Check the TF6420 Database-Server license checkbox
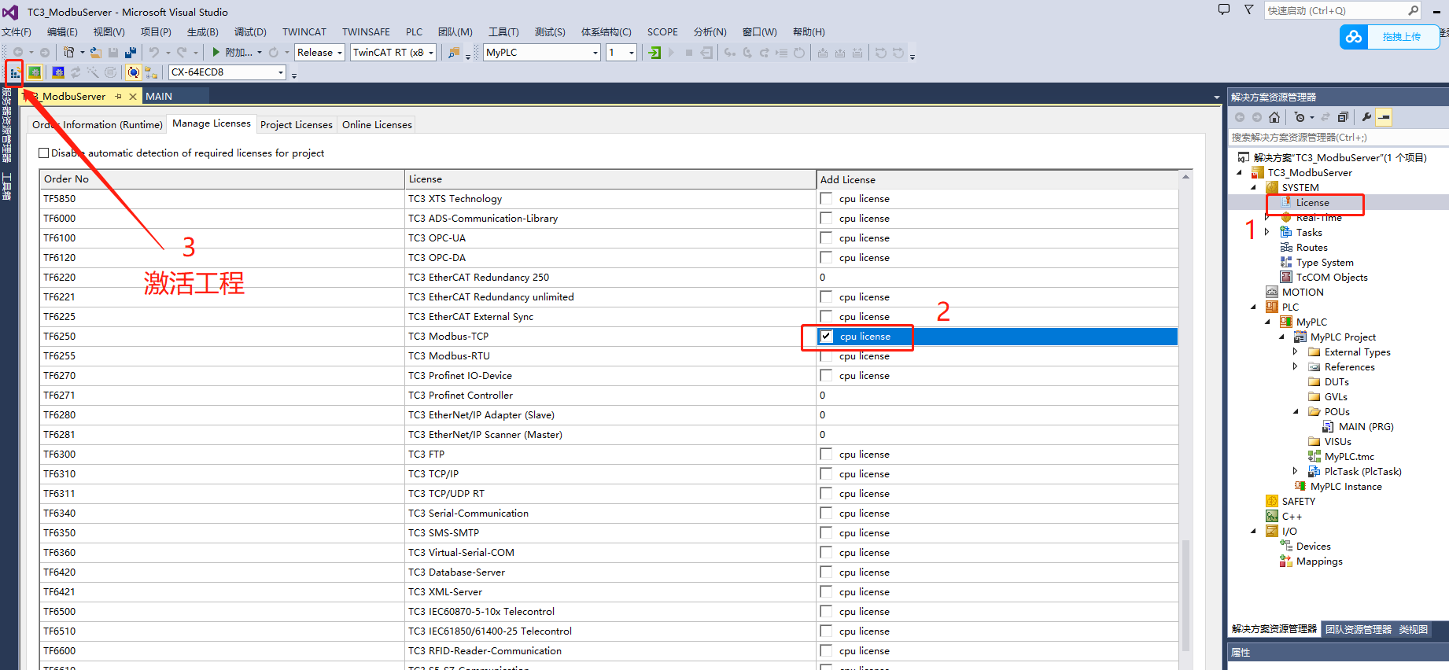The width and height of the screenshot is (1449, 670). (x=826, y=572)
